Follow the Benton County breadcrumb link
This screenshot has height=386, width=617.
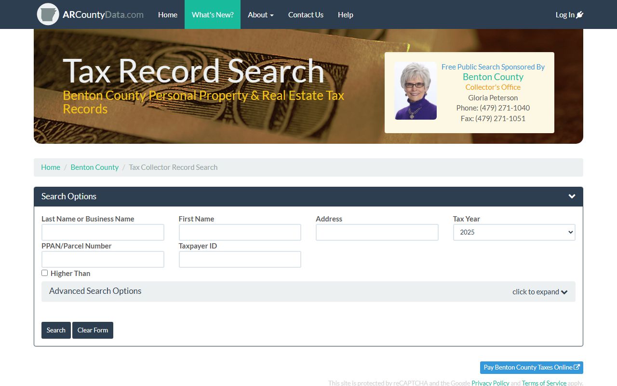pos(94,167)
